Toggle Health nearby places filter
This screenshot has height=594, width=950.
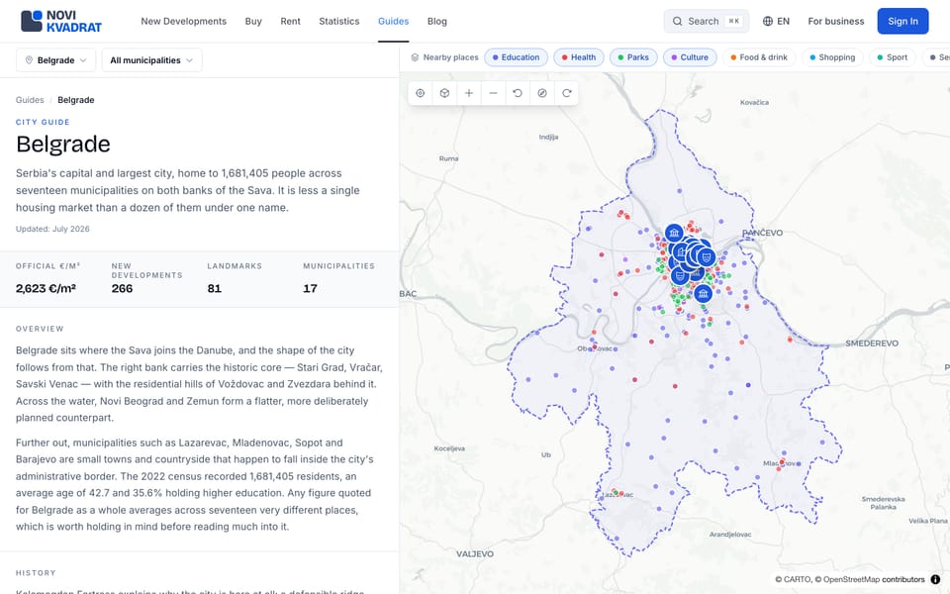(579, 57)
